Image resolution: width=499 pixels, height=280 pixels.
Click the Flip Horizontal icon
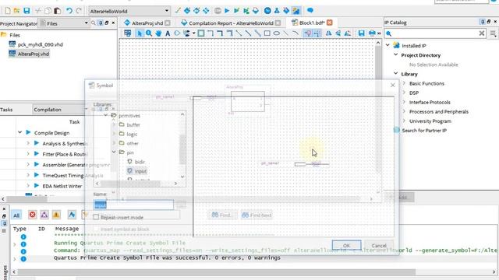pos(329,33)
